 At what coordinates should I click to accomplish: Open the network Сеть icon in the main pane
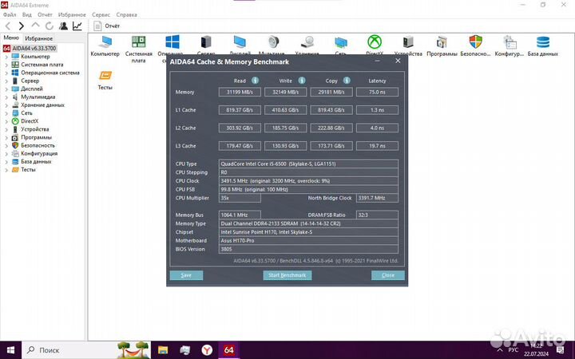click(341, 42)
